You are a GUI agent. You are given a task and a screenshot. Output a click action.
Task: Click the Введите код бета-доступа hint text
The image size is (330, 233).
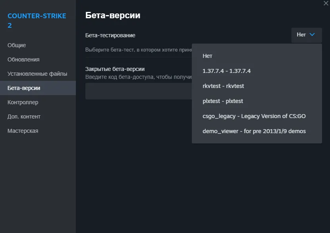pos(139,77)
